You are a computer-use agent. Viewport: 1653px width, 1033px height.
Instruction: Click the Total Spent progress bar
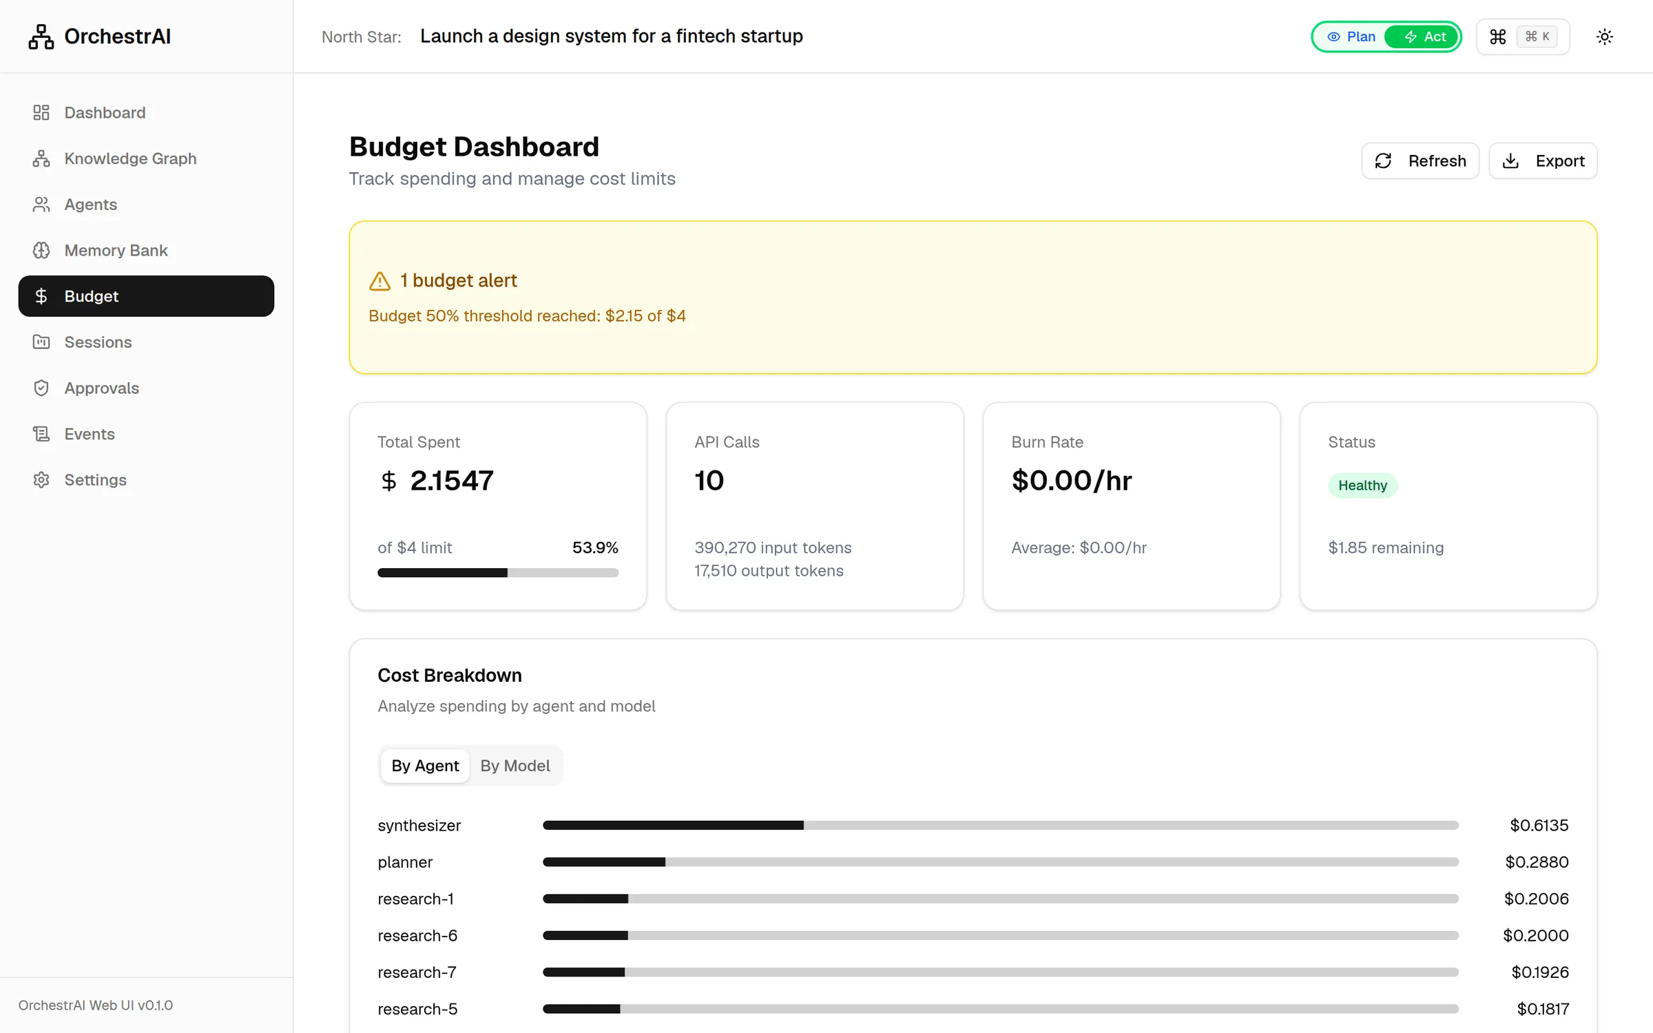tap(498, 573)
